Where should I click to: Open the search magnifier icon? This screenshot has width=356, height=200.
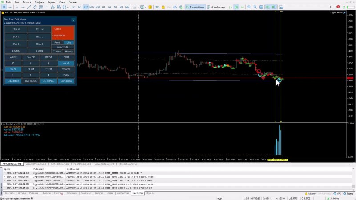331,7
